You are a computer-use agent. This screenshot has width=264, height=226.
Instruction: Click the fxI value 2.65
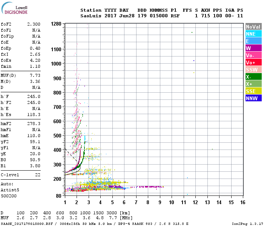click(x=35, y=54)
